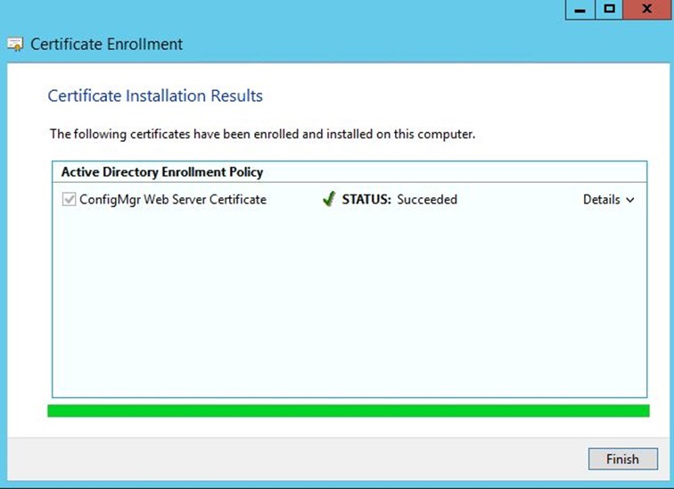
Task: Minimize the Certificate Enrollment window
Action: (x=579, y=10)
